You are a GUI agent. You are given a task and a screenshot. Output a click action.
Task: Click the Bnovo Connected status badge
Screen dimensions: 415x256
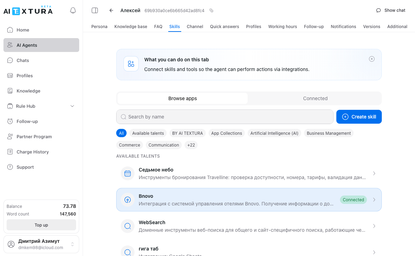(353, 200)
